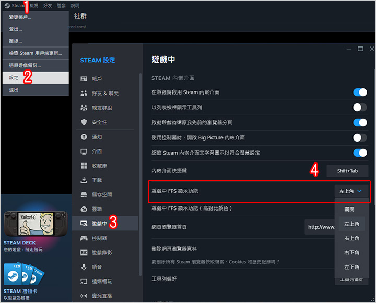Screen dimensions: 376x303
Task: Toggle 以列表檢視顯示工具列 switch
Action: point(360,108)
